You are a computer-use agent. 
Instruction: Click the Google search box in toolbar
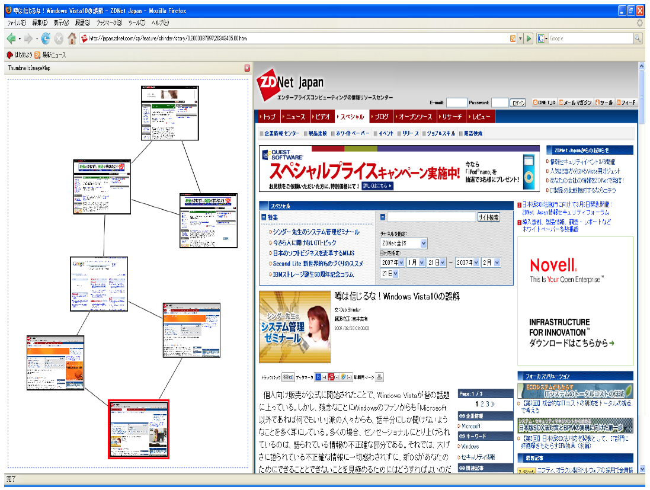[590, 39]
